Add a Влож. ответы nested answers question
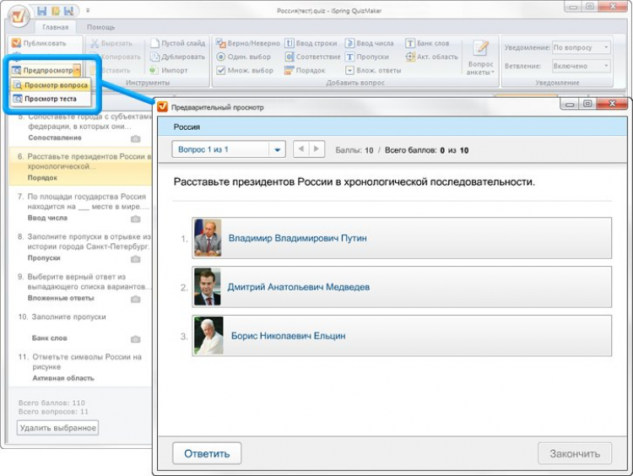633x476 pixels. coord(373,70)
